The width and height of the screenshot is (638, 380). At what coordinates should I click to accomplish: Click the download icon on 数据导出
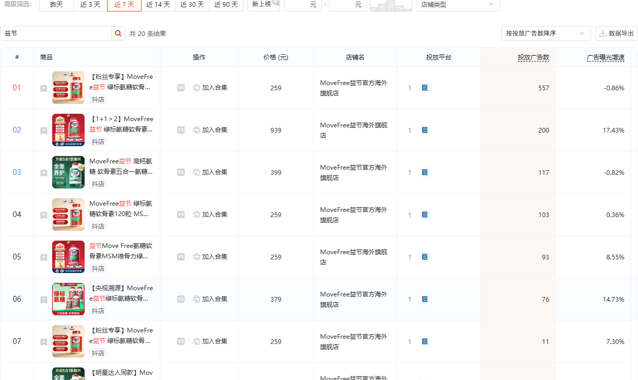coord(603,33)
